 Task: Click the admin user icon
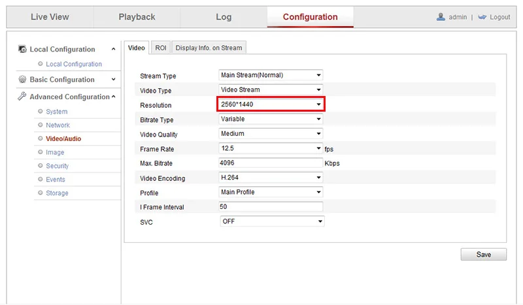(x=441, y=17)
